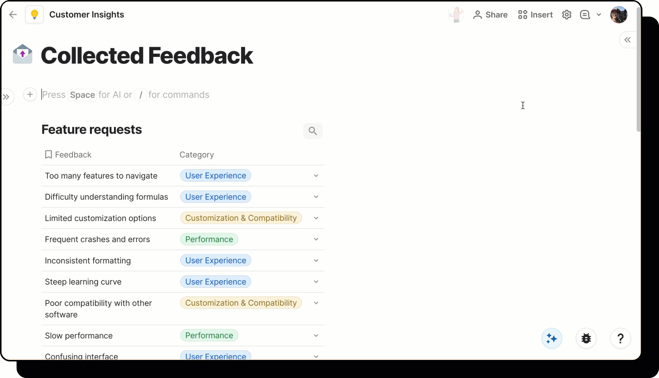Open the document settings gear
Screen dimensions: 659x378
(x=567, y=15)
